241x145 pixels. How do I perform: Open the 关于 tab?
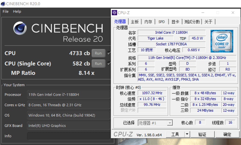pyautogui.click(x=208, y=22)
